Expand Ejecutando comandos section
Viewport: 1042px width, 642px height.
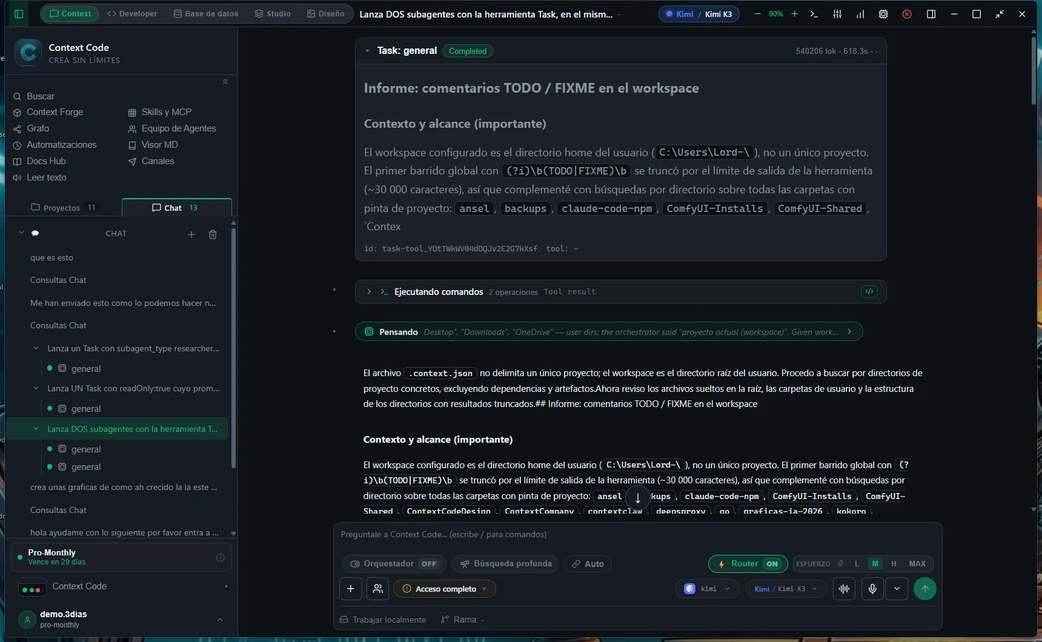(368, 291)
